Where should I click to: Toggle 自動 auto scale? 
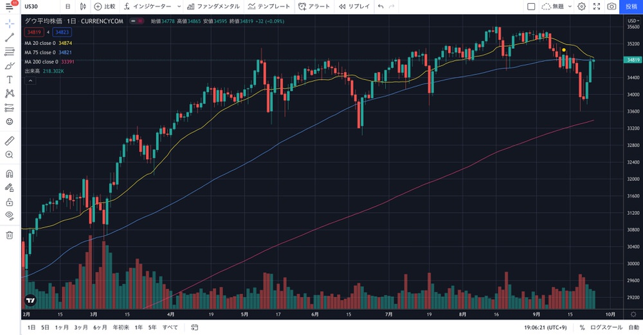click(633, 327)
